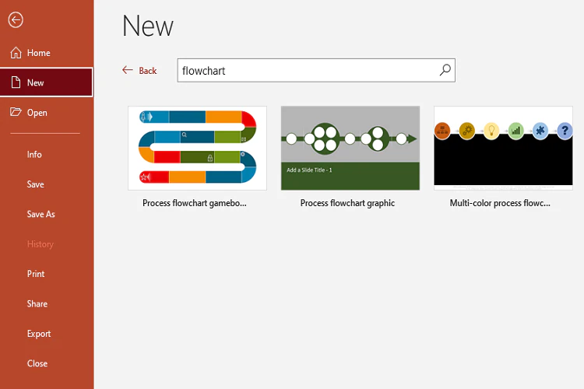Choose the Process flowchart graphic thumbnail
The image size is (584, 389).
pos(350,148)
